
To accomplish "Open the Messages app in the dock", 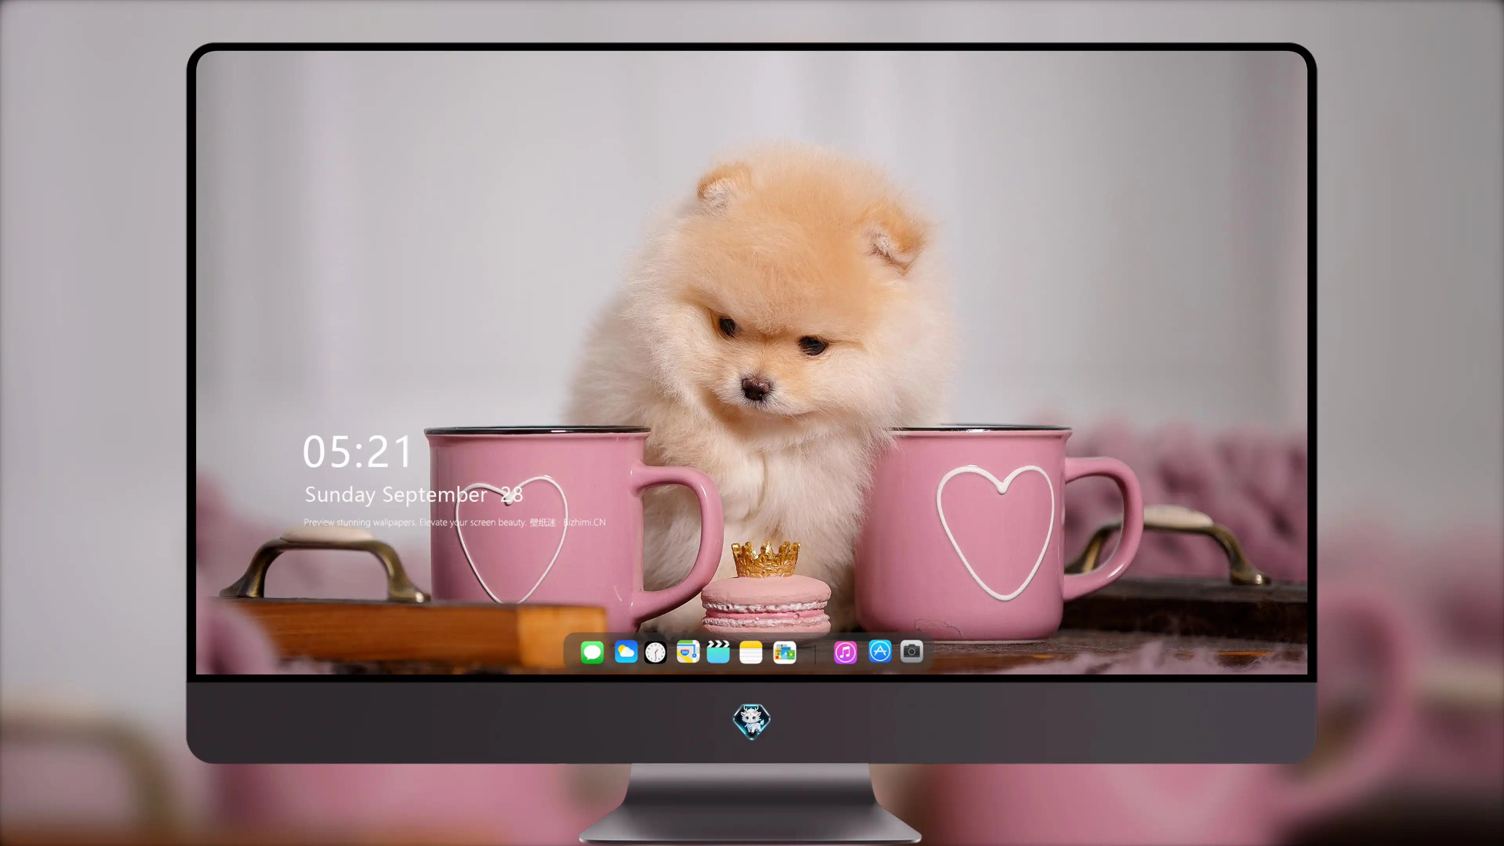I will (592, 652).
